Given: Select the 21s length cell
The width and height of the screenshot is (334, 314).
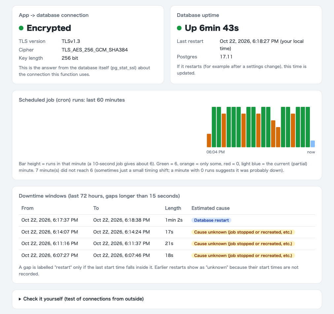Looking at the screenshot, I should [169, 243].
